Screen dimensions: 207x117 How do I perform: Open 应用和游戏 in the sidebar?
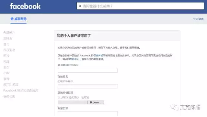point(11,85)
